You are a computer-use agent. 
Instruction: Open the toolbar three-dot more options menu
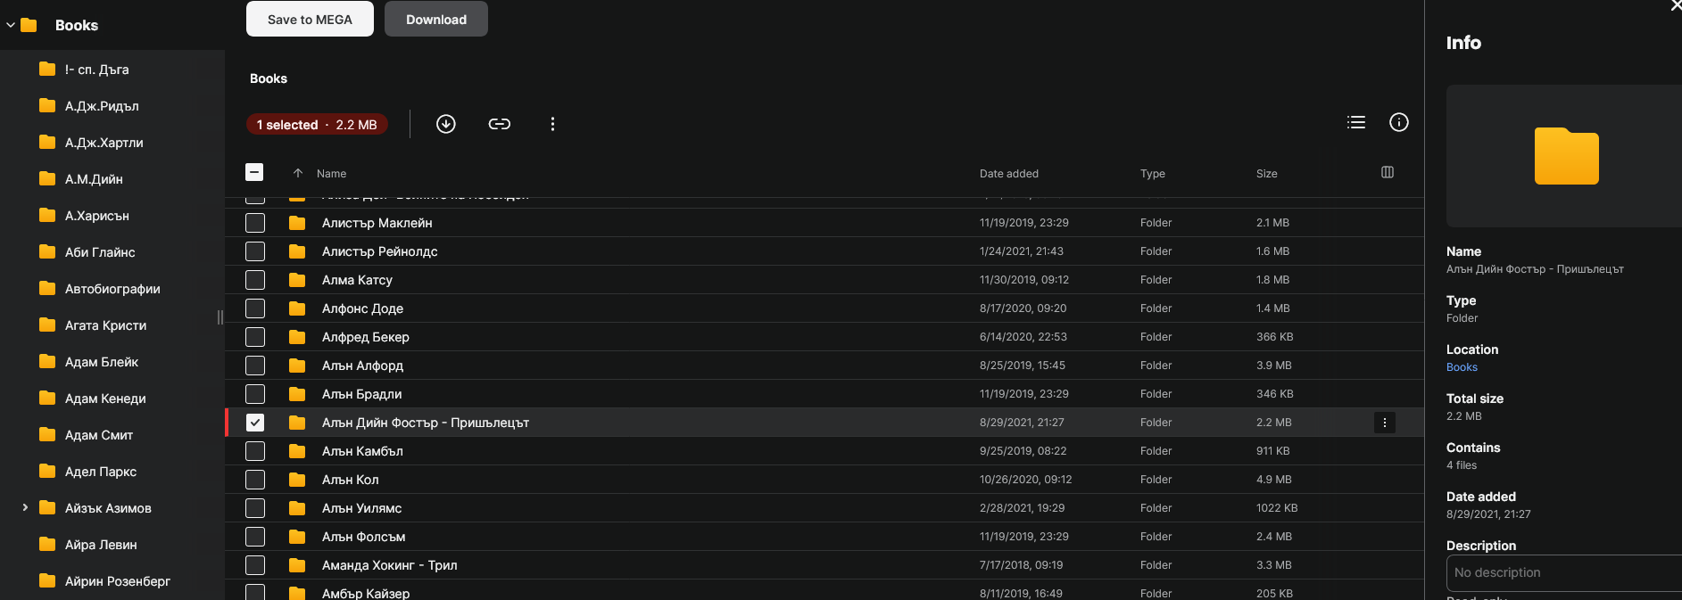(x=552, y=124)
